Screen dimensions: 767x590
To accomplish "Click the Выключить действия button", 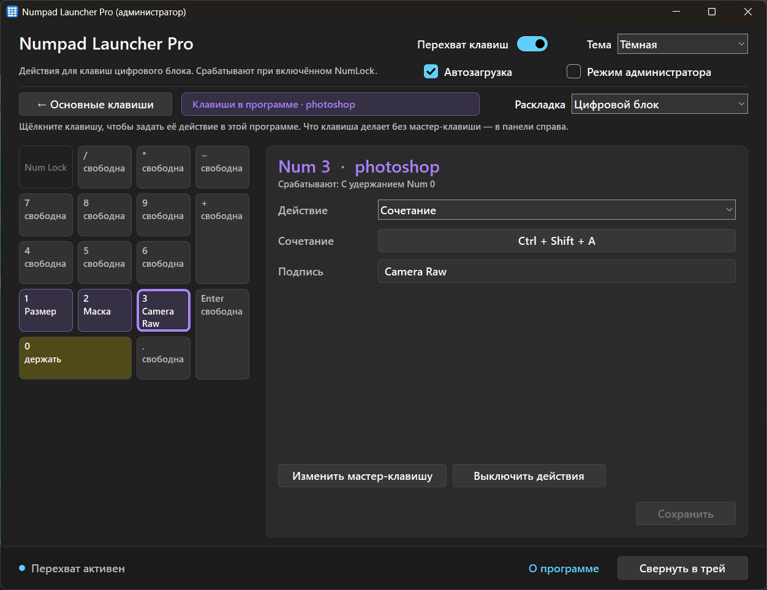I will click(529, 476).
